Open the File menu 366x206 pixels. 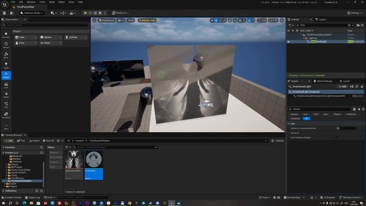click(x=13, y=2)
